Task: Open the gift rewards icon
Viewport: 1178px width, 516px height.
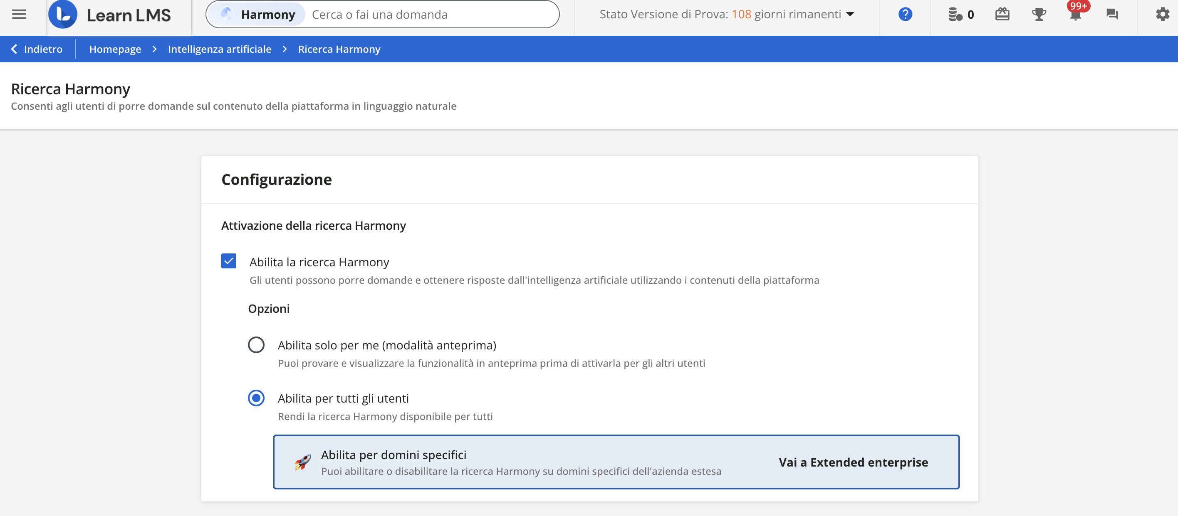Action: tap(1002, 15)
